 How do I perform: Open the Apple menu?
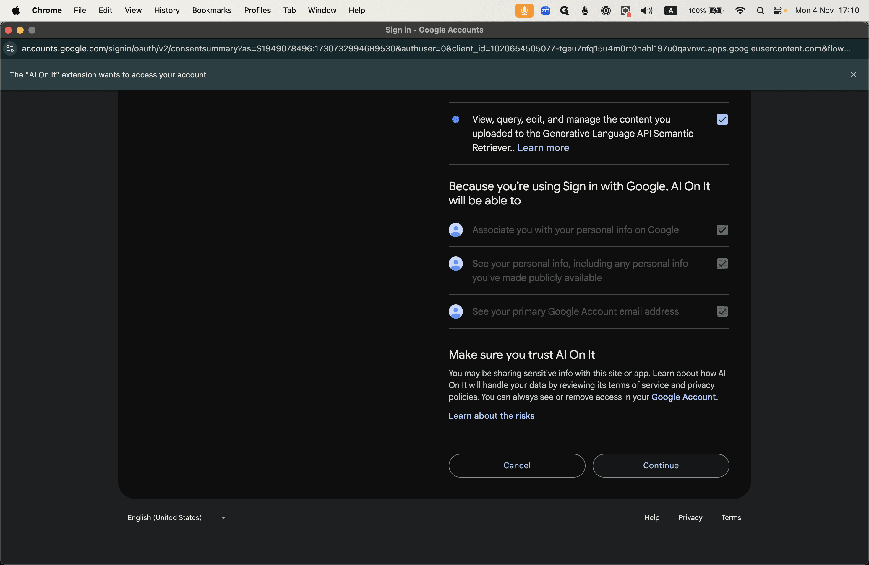pyautogui.click(x=16, y=11)
